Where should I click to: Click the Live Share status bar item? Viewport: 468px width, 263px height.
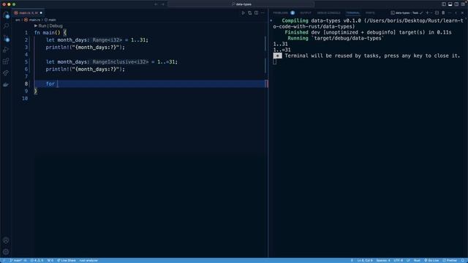click(67, 260)
